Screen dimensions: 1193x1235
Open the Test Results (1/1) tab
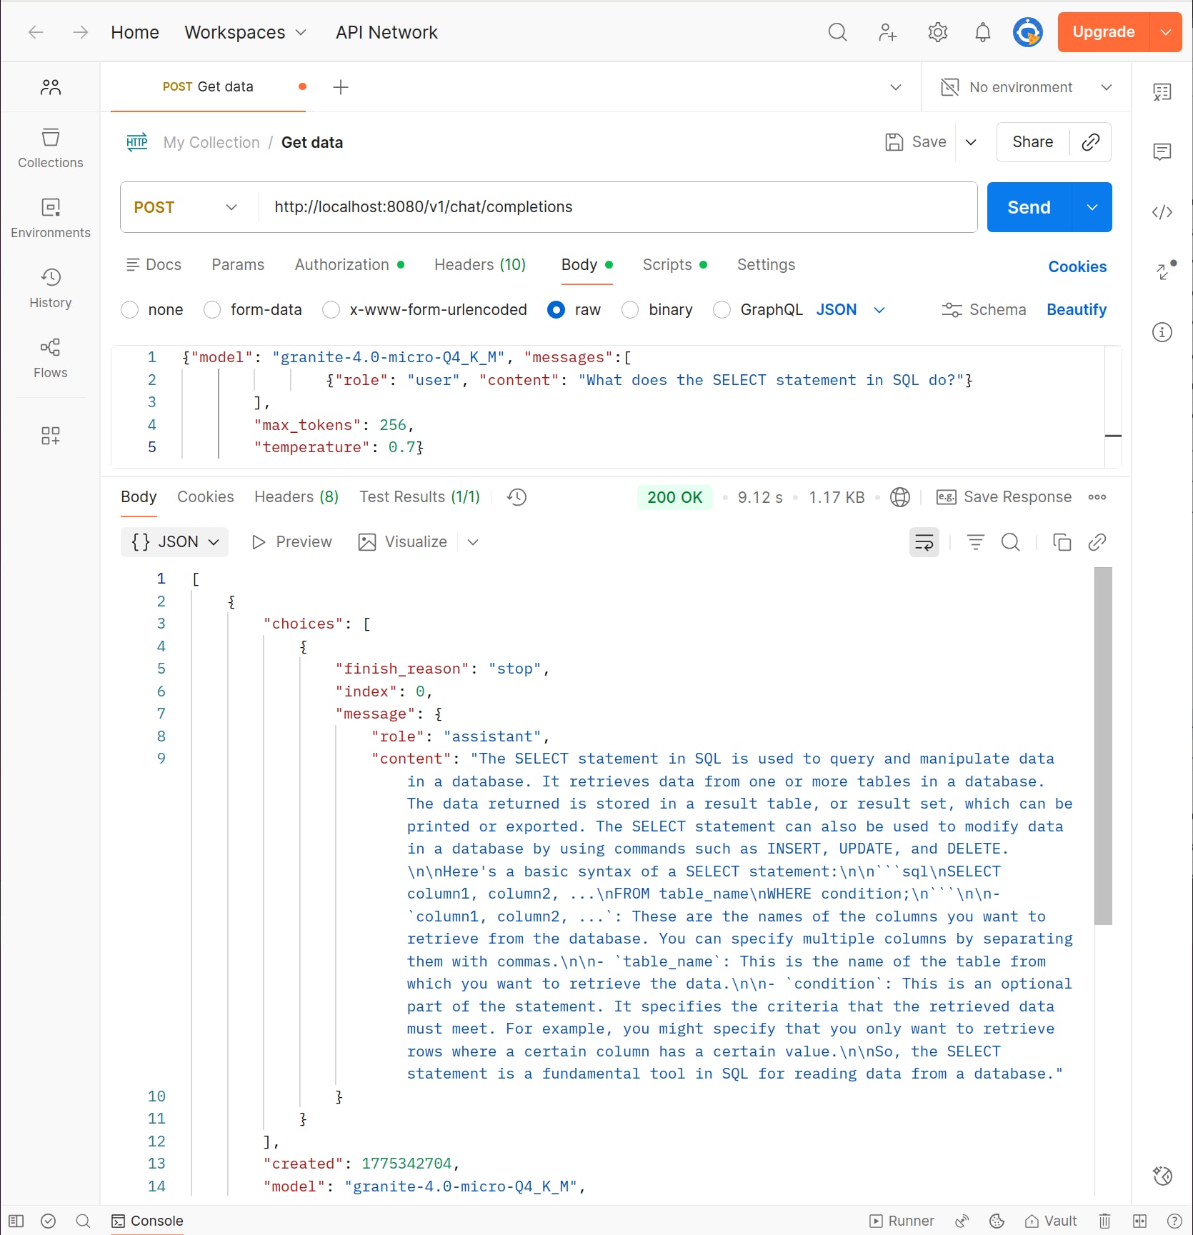(419, 497)
